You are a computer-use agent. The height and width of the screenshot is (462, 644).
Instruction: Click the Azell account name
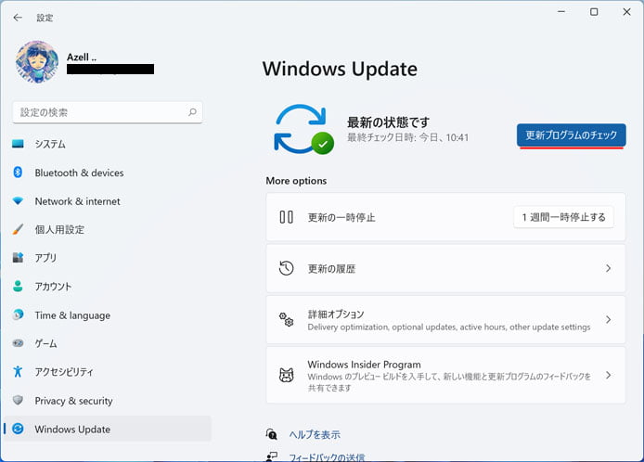coord(82,58)
